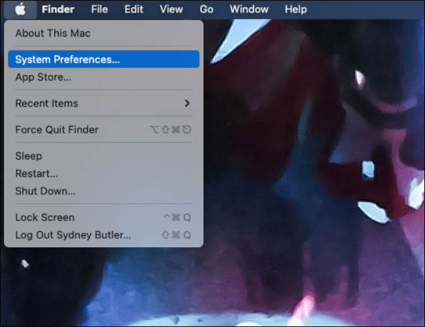Log Out Sydney Butler…

point(103,235)
